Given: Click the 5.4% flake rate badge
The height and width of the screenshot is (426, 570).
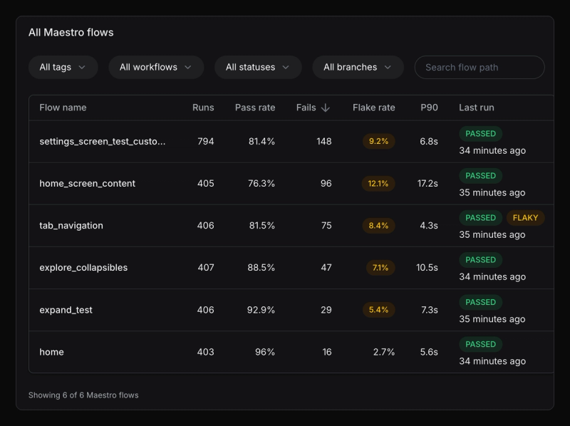Looking at the screenshot, I should pyautogui.click(x=379, y=310).
